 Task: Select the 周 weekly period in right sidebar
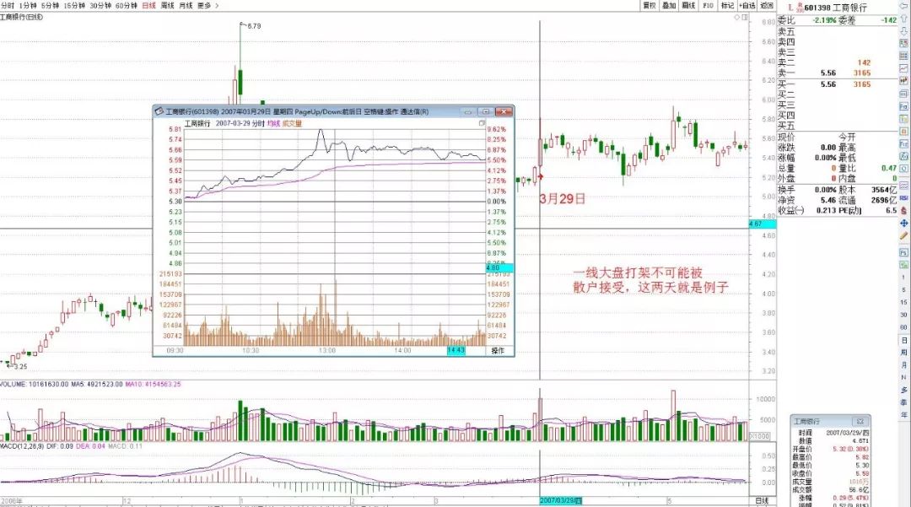point(904,353)
